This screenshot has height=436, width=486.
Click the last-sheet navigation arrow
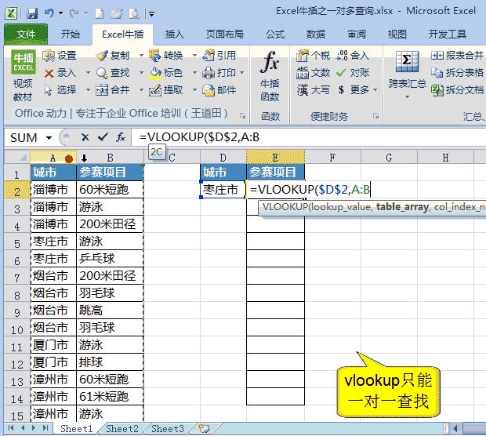pyautogui.click(x=45, y=428)
